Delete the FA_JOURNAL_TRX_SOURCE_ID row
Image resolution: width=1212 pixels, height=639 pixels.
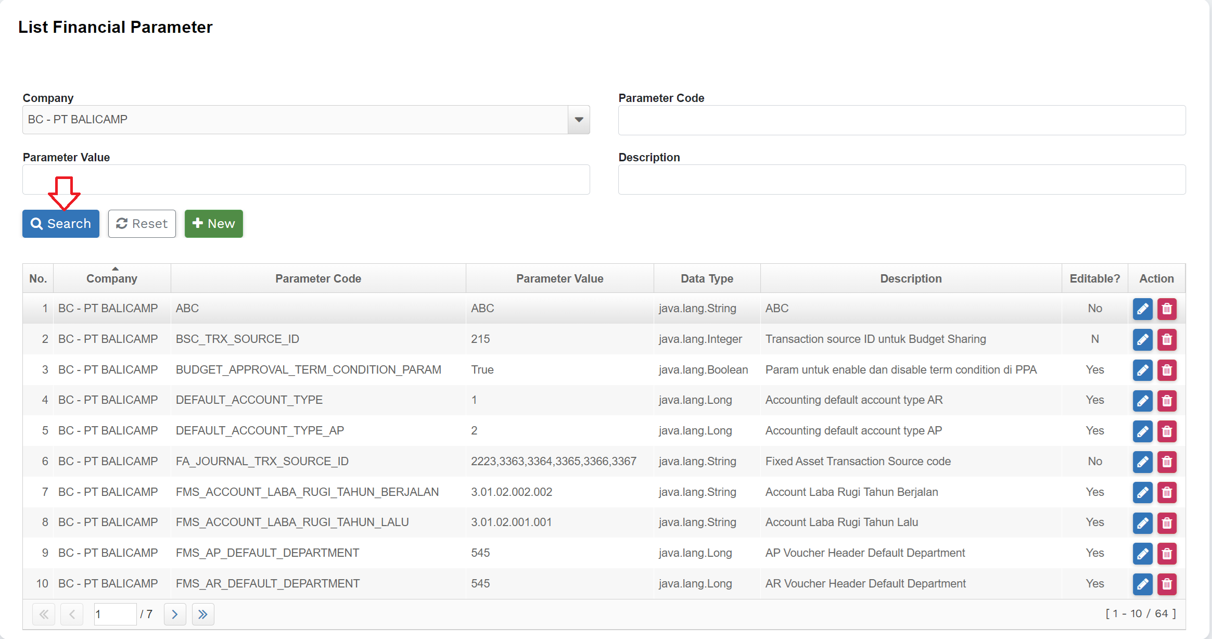[1167, 462]
